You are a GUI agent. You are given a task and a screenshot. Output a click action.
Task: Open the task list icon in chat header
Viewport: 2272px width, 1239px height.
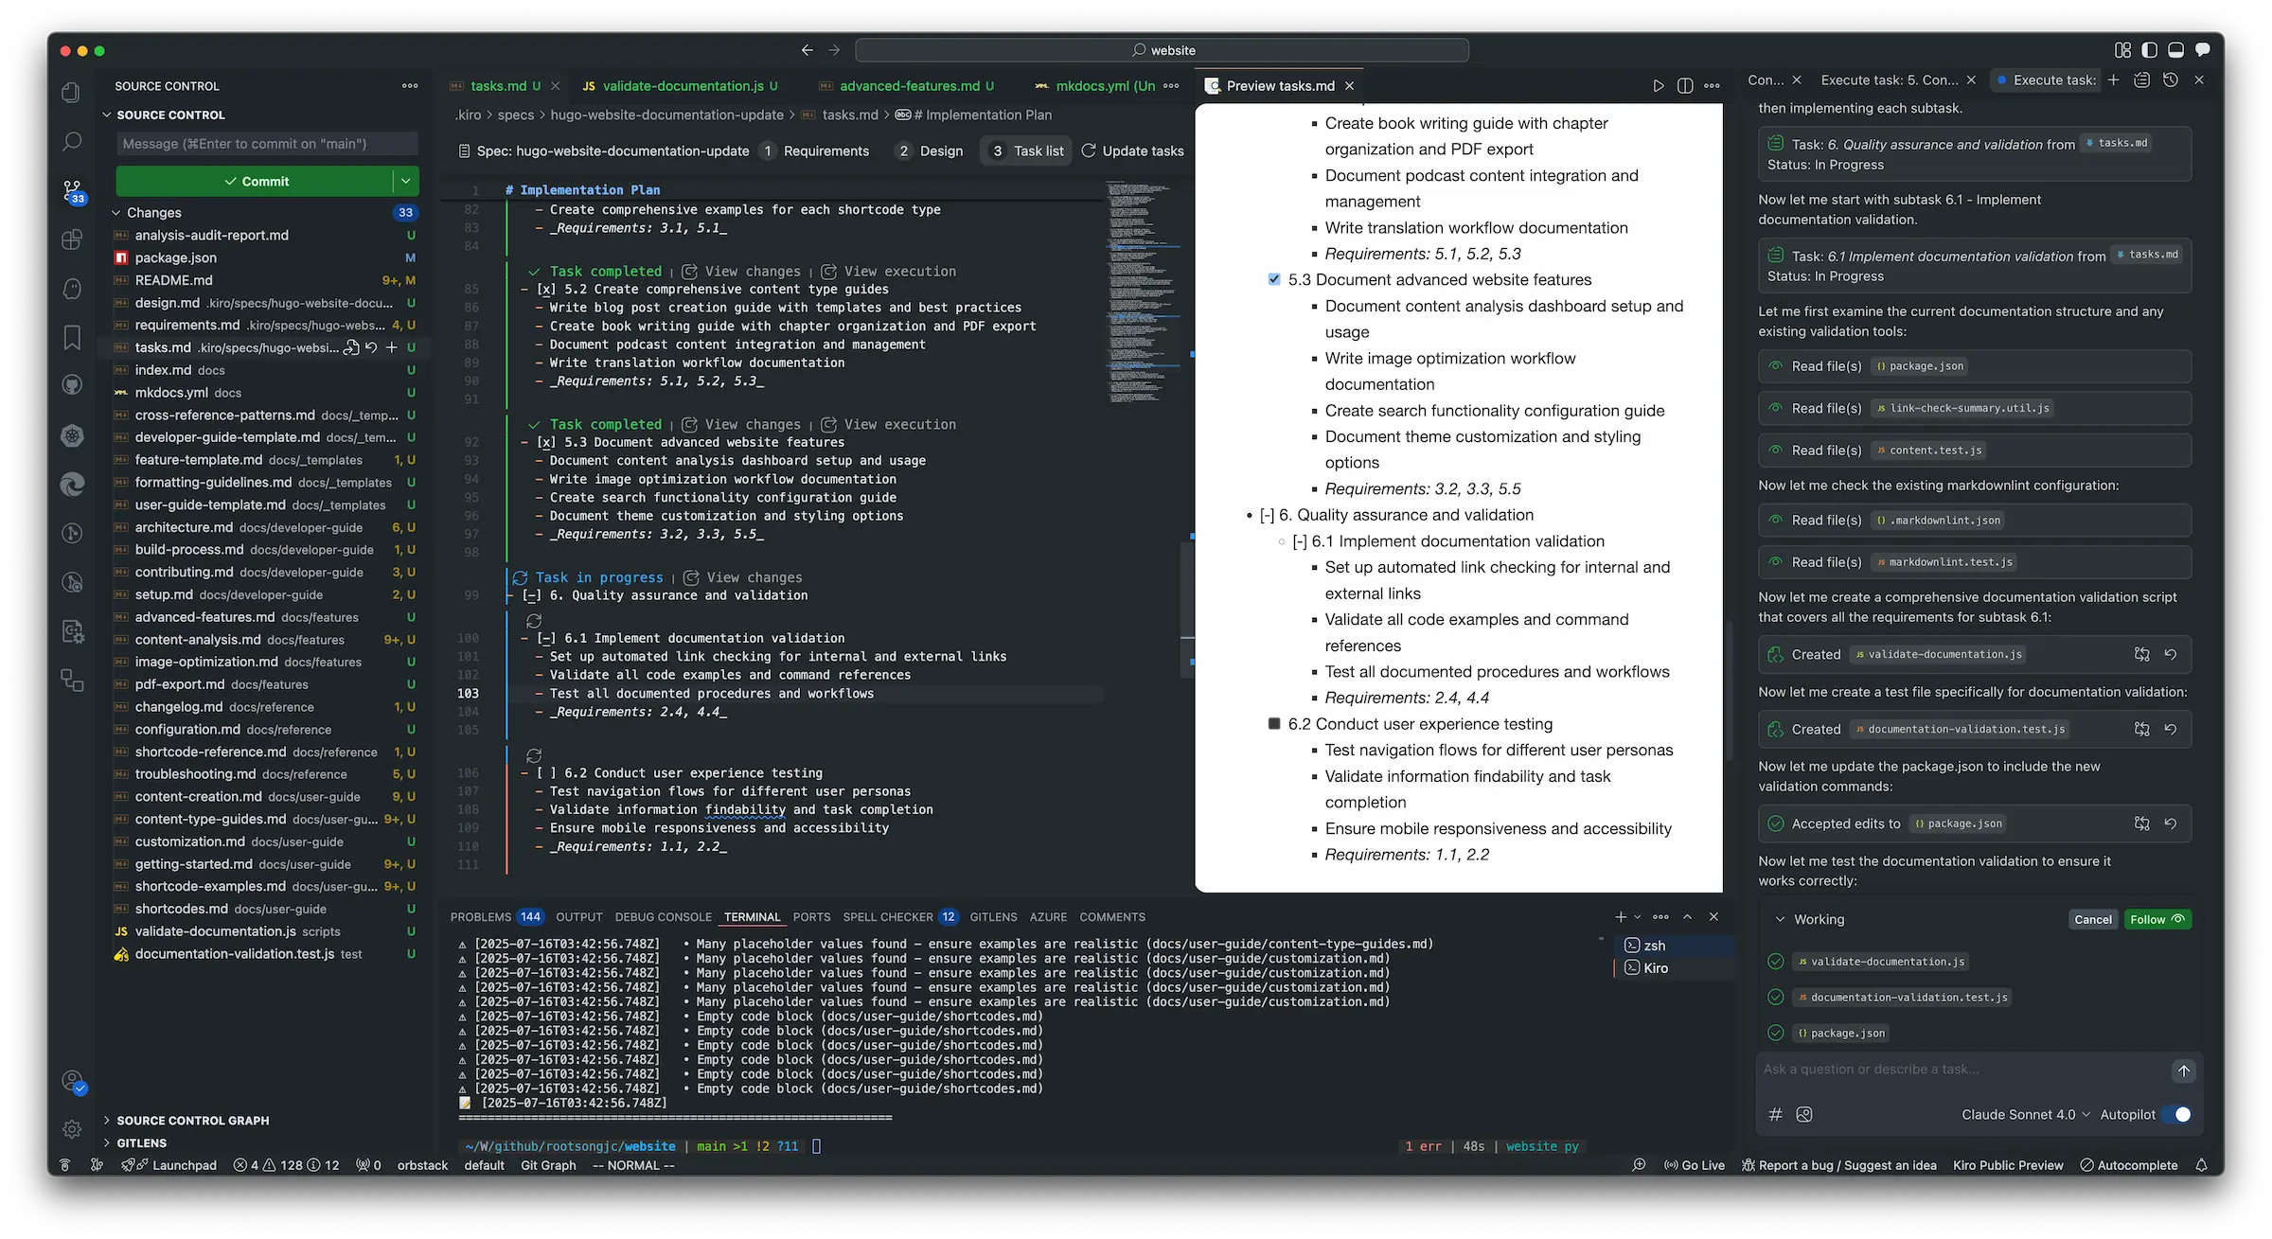point(2141,80)
